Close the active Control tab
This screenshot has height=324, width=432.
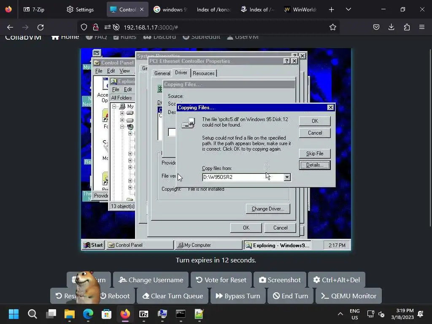pyautogui.click(x=142, y=9)
